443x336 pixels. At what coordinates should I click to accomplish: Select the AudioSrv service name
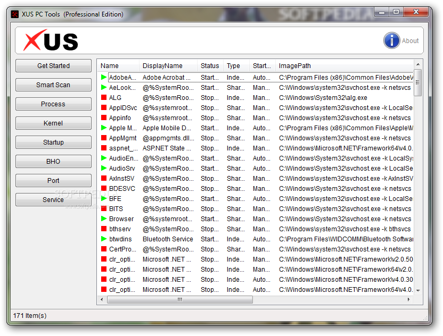[122, 169]
